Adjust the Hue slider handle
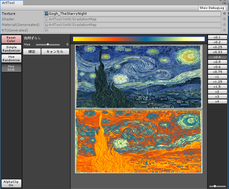The height and width of the screenshot is (189, 229). pos(48,44)
